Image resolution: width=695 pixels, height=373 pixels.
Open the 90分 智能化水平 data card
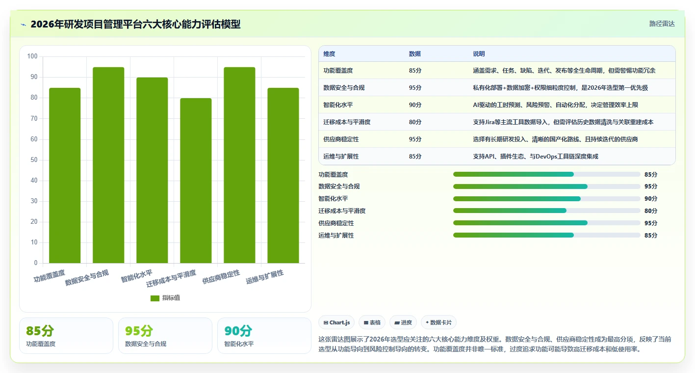(264, 336)
